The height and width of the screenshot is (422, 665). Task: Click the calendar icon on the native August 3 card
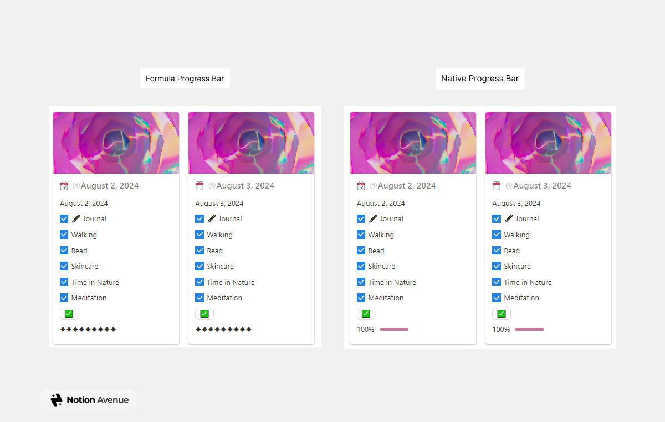pos(497,186)
